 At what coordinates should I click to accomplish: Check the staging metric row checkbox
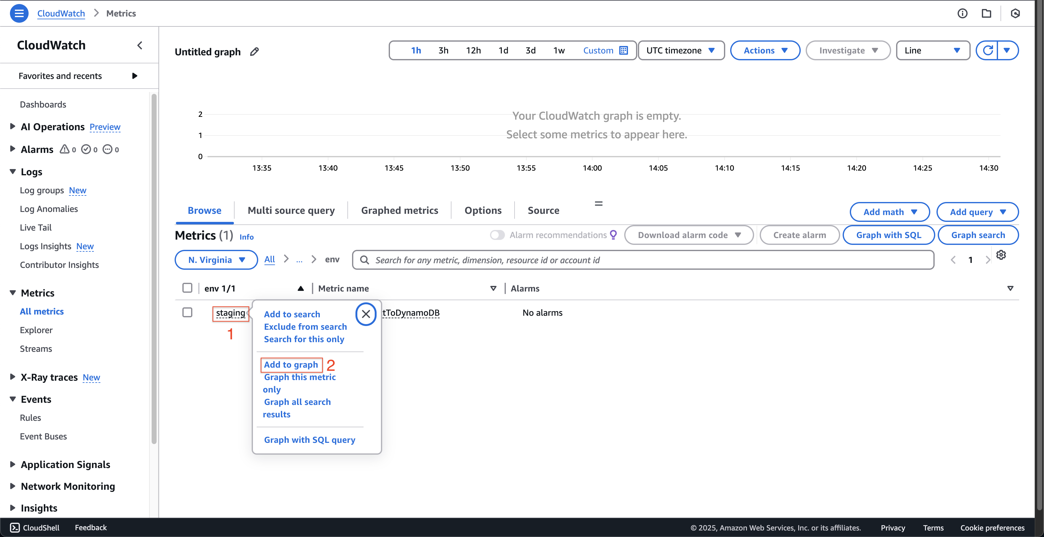(188, 312)
